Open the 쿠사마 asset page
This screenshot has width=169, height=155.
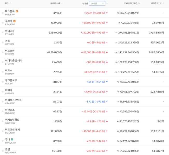tap(9, 21)
